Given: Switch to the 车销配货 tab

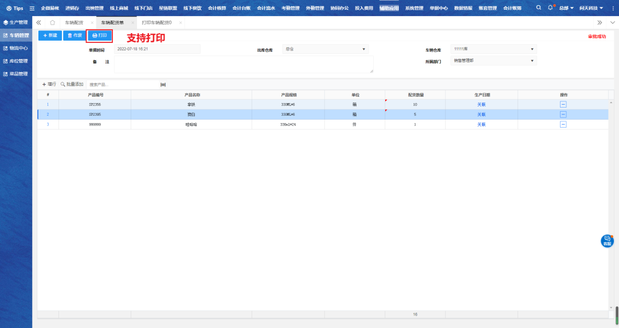Looking at the screenshot, I should click(73, 22).
